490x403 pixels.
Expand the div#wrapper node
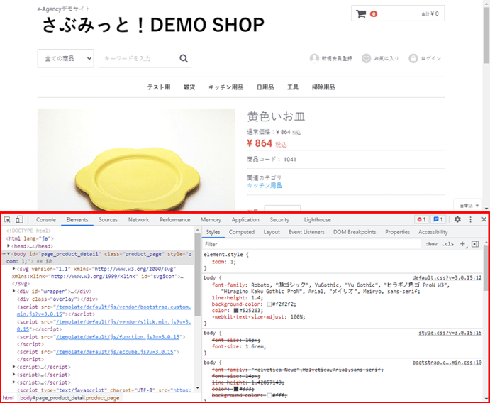click(x=13, y=291)
